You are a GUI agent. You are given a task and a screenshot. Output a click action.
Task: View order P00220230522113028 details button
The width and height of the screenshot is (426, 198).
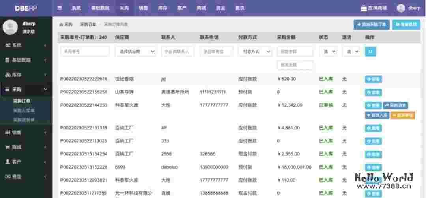[x=373, y=141]
